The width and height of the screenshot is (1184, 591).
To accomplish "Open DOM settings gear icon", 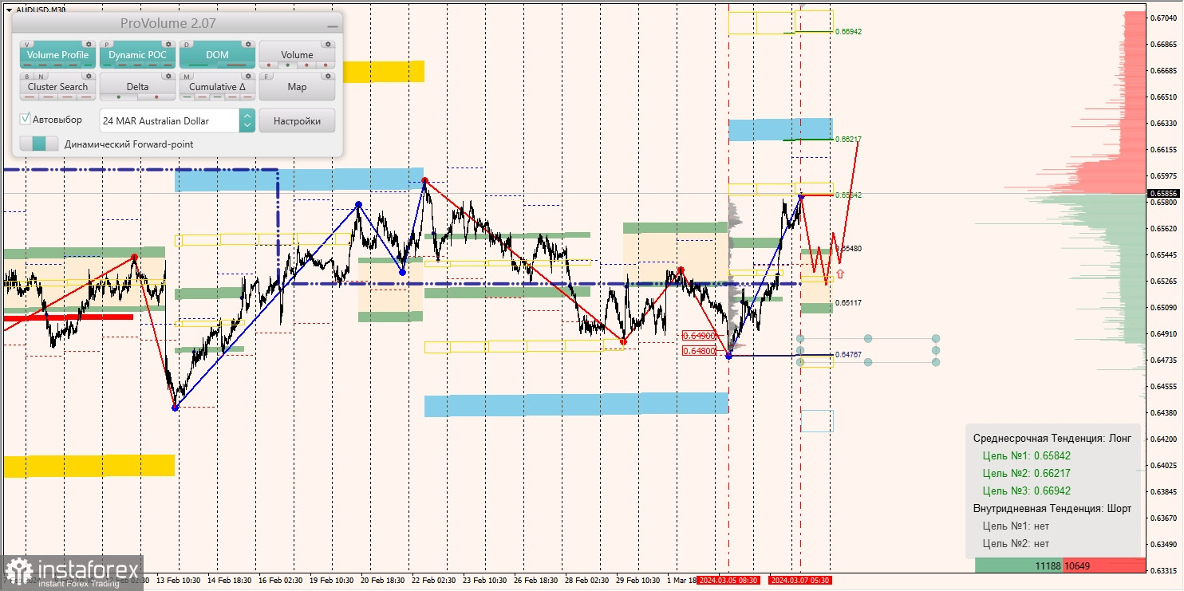I will pyautogui.click(x=248, y=45).
